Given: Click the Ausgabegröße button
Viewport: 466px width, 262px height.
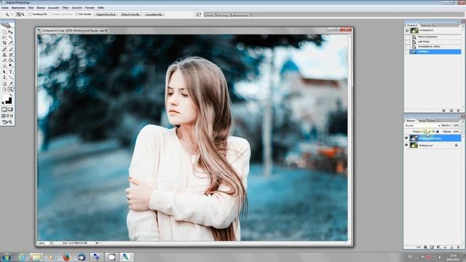Looking at the screenshot, I should pyautogui.click(x=154, y=15).
